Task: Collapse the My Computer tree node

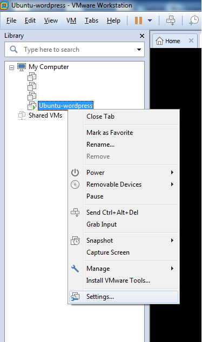Action: (11, 67)
